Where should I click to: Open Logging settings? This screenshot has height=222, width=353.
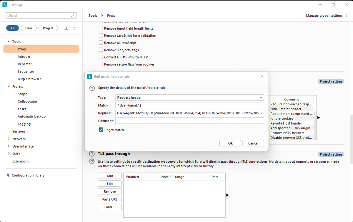pyautogui.click(x=24, y=124)
